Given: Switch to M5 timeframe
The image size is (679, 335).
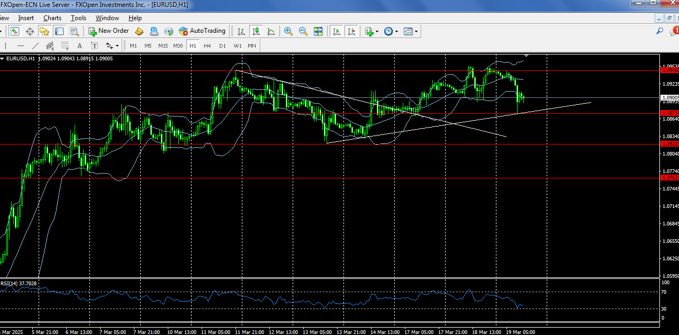Looking at the screenshot, I should [148, 46].
